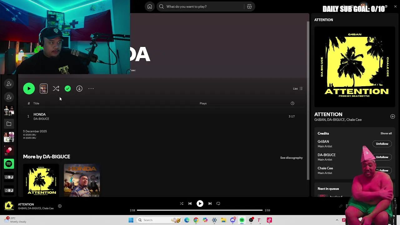Click the Spotify icon in the taskbar
Image resolution: width=400 pixels, height=225 pixels.
242,220
